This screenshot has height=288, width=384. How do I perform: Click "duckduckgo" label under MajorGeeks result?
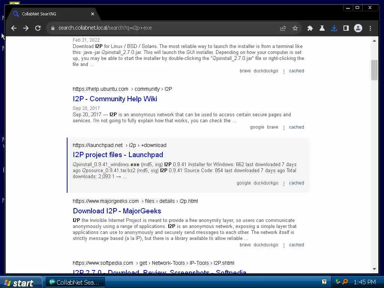coord(266,245)
